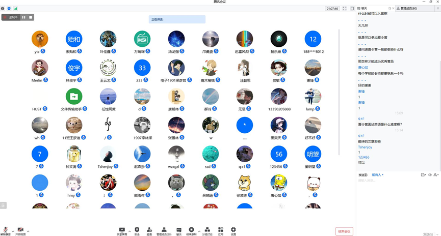Click the End Meeting (结束会议) button
Image resolution: width=441 pixels, height=236 pixels.
pyautogui.click(x=344, y=231)
